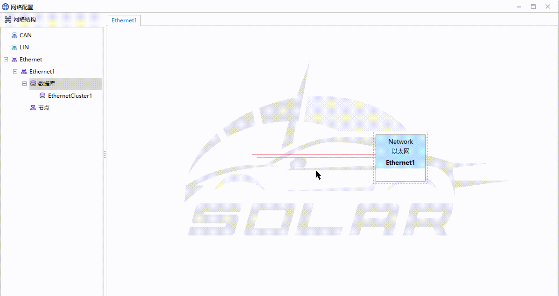Click the EthernetCluster1 database icon
This screenshot has width=559, height=296.
click(42, 96)
